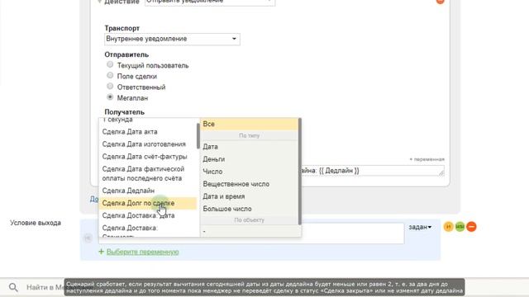Choose "Ответственный" as sender
Image resolution: width=529 pixels, height=297 pixels.
110,86
